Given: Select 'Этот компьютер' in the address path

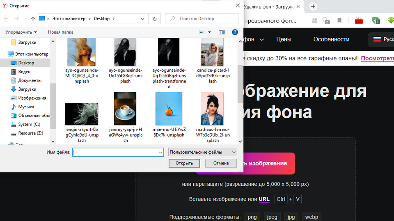Looking at the screenshot, I should (69, 18).
